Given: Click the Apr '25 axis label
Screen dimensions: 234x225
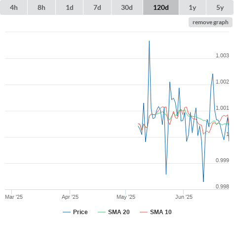Looking at the screenshot, I should point(70,197).
